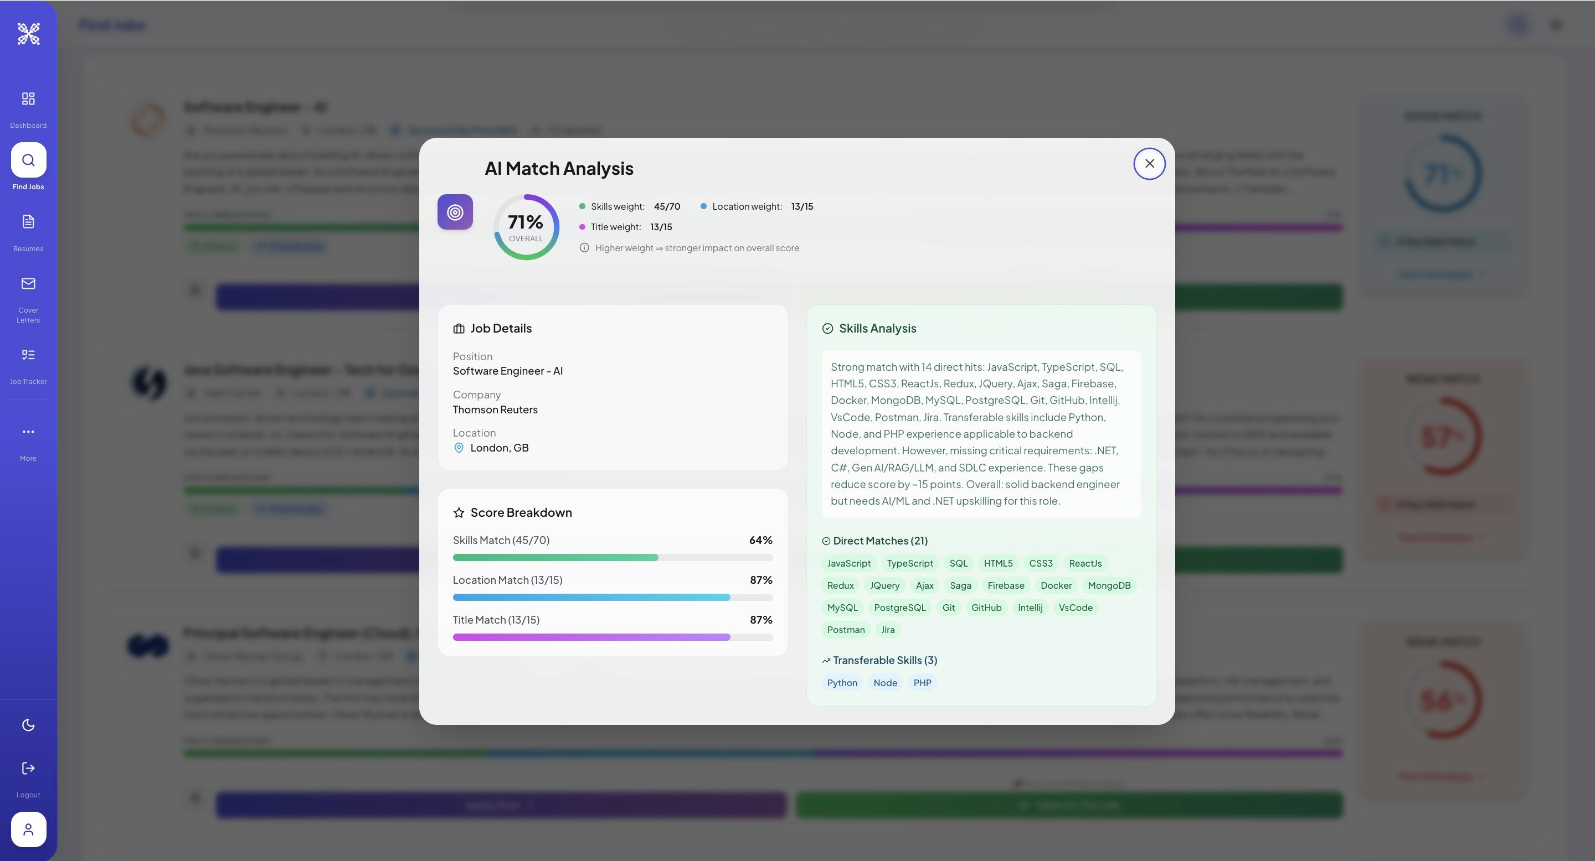
Task: Toggle dark mode moon icon
Action: (x=28, y=725)
